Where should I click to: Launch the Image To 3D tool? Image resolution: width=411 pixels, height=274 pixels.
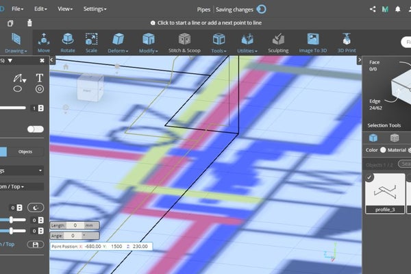[312, 42]
